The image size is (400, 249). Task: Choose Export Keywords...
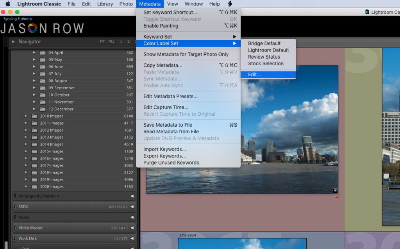[188, 156]
